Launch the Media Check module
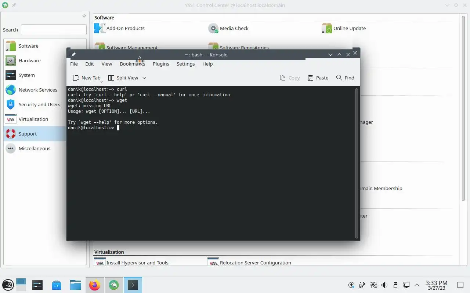The image size is (470, 293). tap(228, 28)
